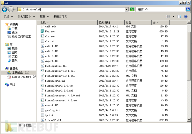Viewport: 192px width, 134px height.
Task: Click the search box labeled 搜索 ak
Action: (161, 9)
